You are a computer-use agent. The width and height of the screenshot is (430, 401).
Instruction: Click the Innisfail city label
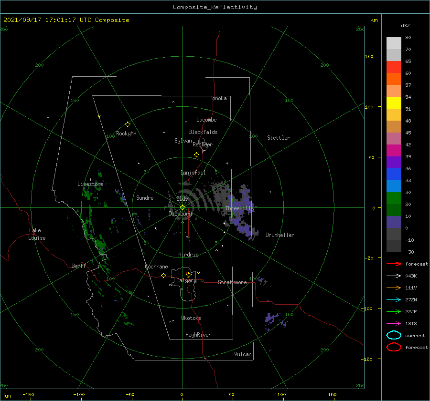[193, 173]
